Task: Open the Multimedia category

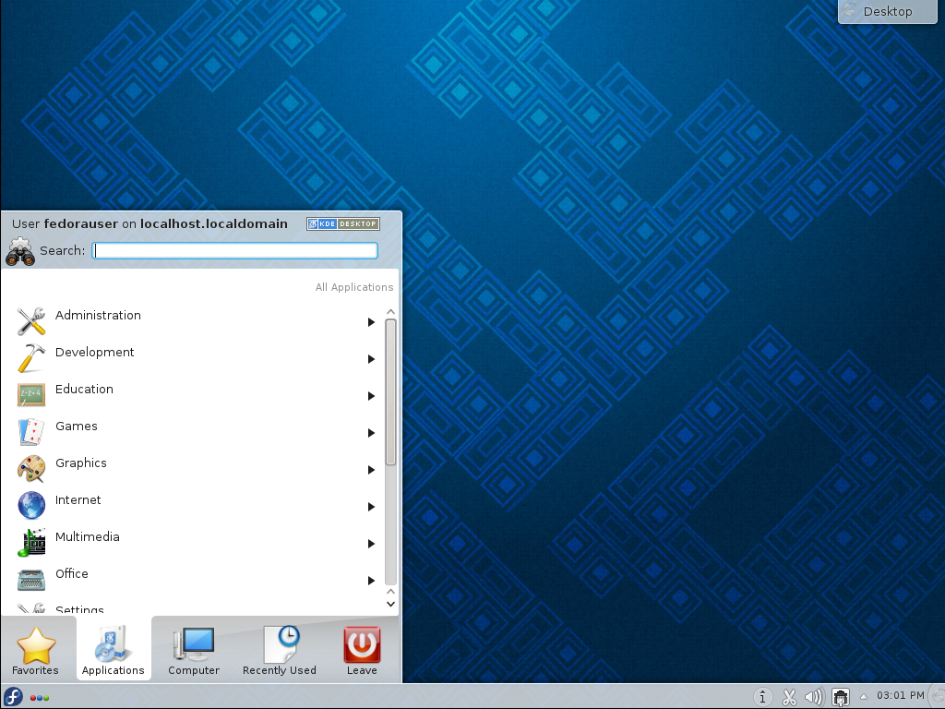Action: pyautogui.click(x=197, y=543)
